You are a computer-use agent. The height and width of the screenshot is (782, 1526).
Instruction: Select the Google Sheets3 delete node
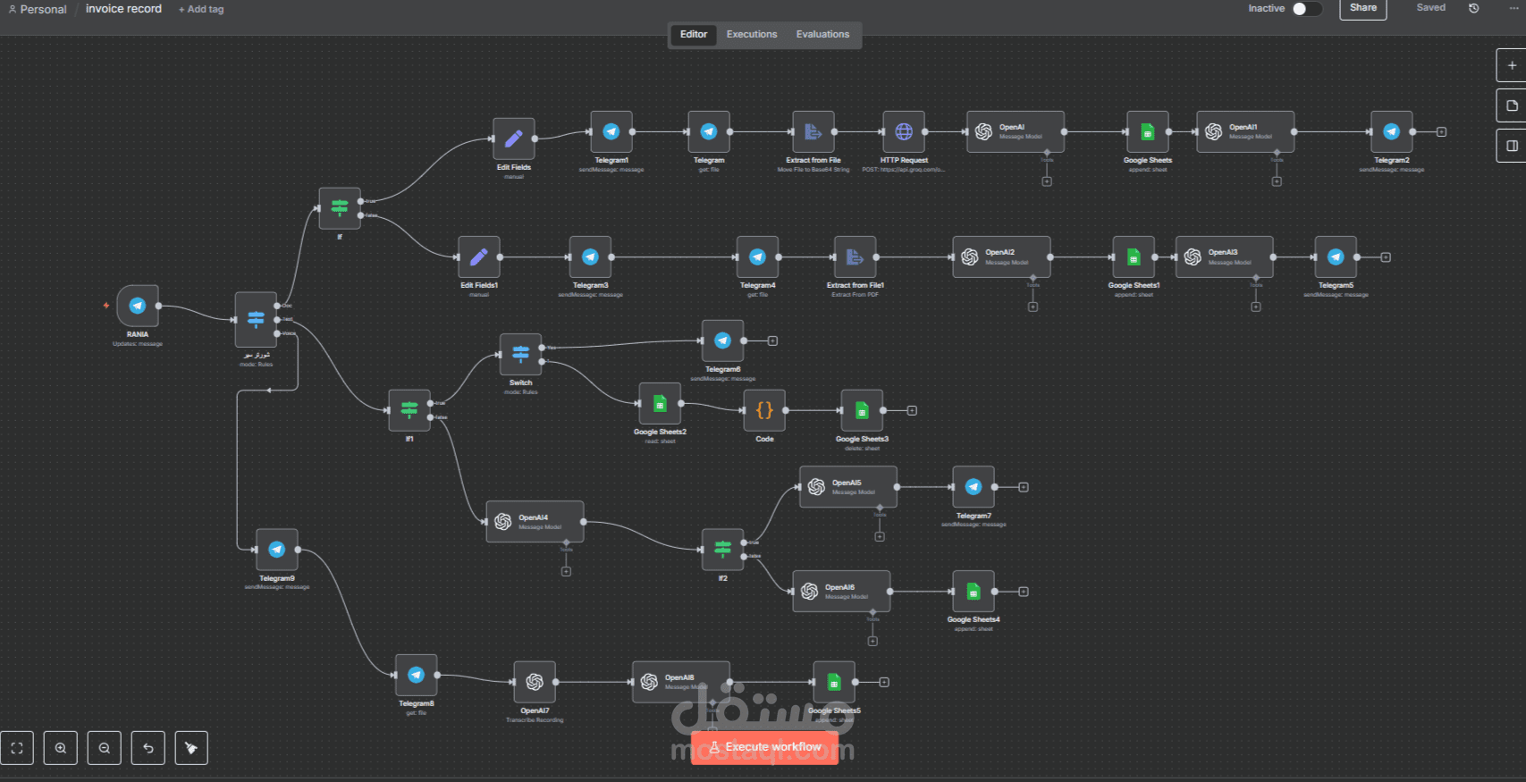[862, 410]
